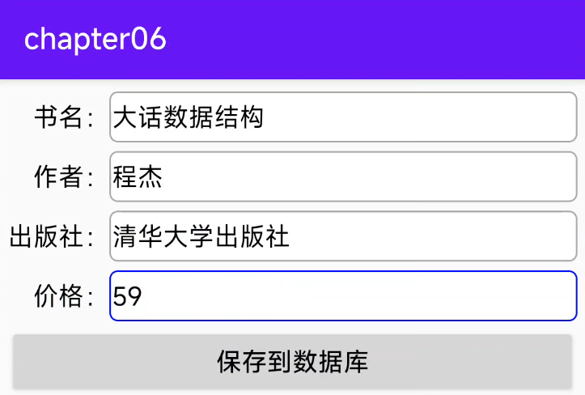585x395 pixels.
Task: Tap the 出版社 label
Action: 52,236
